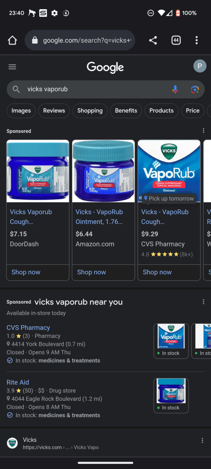This screenshot has height=469, width=211.
Task: Select the Shopping filter tab
Action: 90,111
